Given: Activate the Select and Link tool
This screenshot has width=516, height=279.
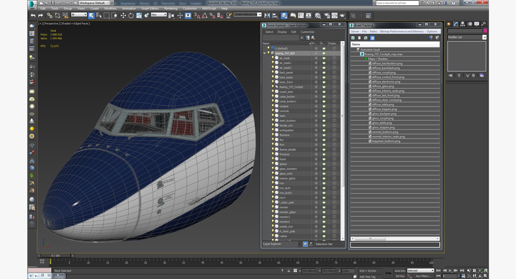Looking at the screenshot, I should coord(50,16).
